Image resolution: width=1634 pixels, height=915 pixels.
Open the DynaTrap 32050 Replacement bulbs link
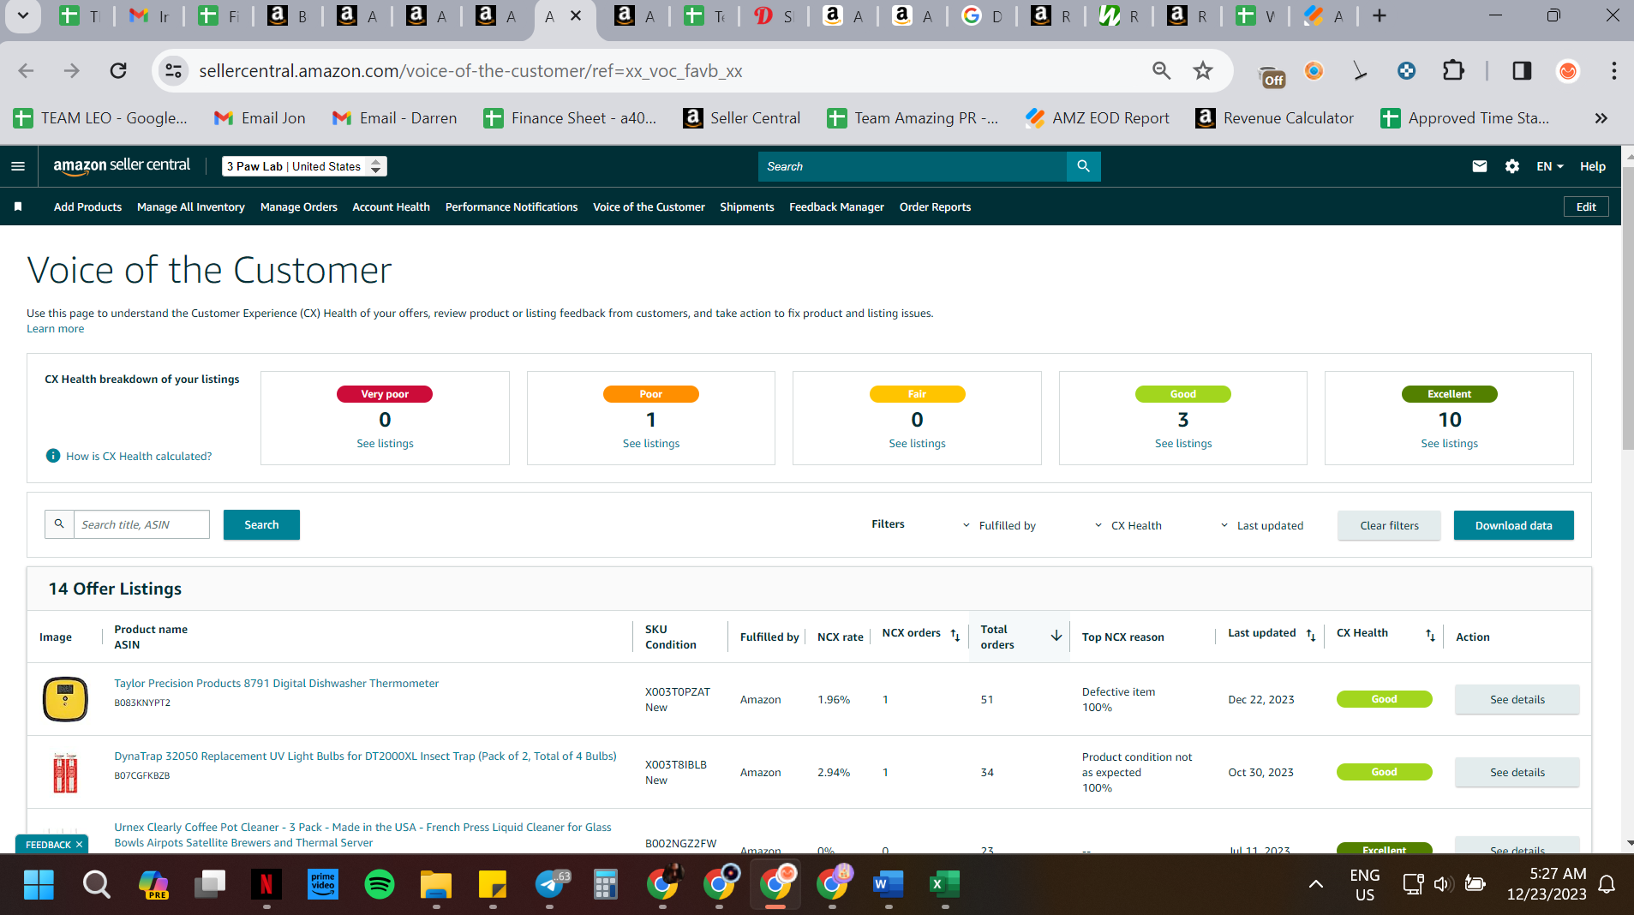tap(365, 756)
